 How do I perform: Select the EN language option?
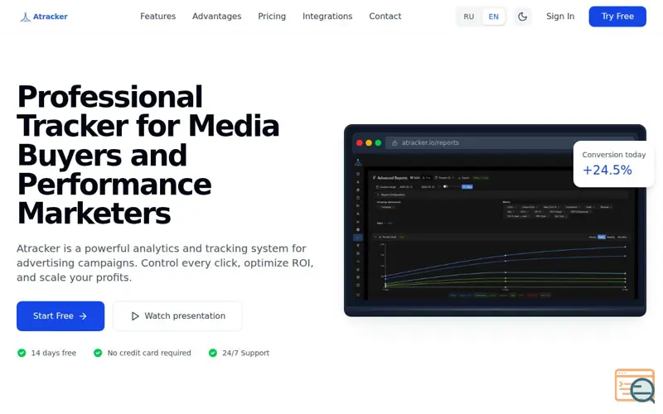tap(493, 17)
